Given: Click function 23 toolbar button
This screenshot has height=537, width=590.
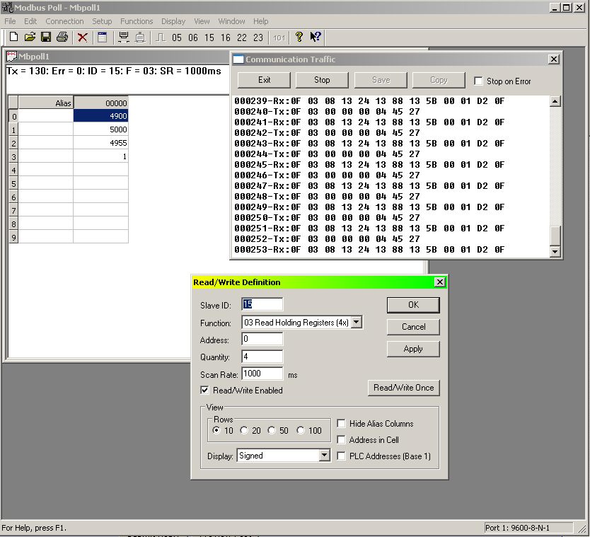Looking at the screenshot, I should pyautogui.click(x=258, y=37).
